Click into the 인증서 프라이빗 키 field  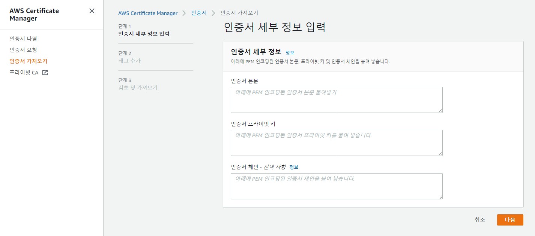coord(336,143)
